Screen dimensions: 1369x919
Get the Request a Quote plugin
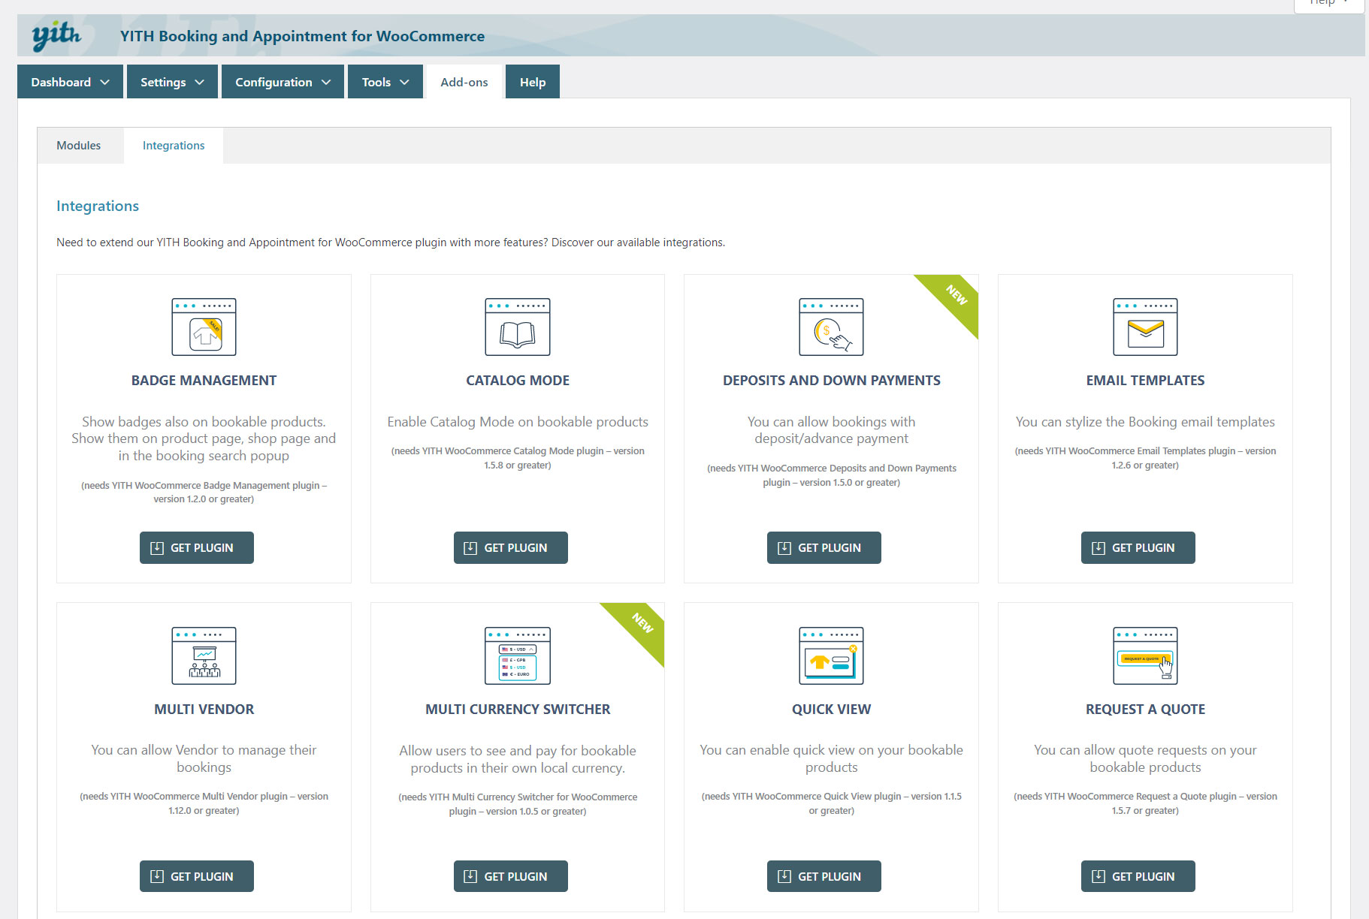[1138, 876]
